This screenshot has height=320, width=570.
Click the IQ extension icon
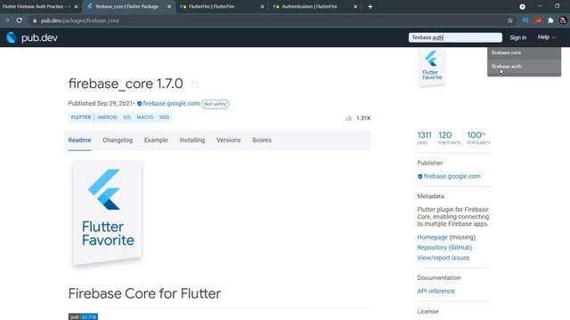pyautogui.click(x=525, y=20)
